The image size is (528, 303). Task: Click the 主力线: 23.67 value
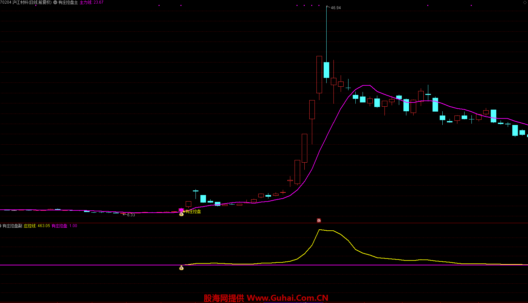pos(92,2)
